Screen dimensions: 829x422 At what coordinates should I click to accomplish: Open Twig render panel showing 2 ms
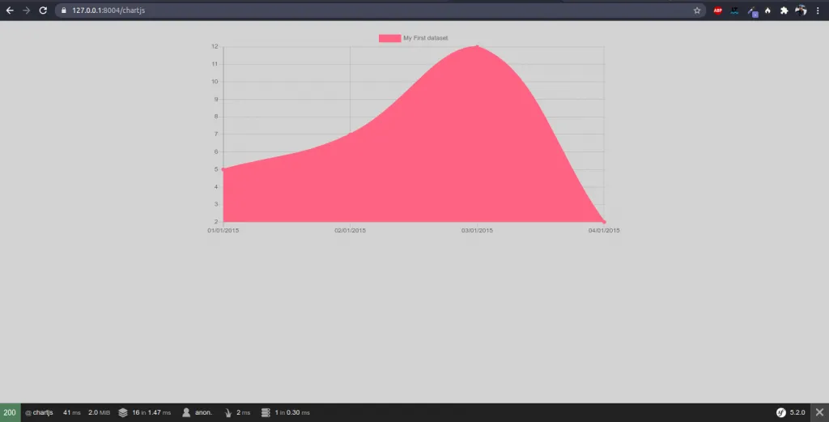(238, 412)
